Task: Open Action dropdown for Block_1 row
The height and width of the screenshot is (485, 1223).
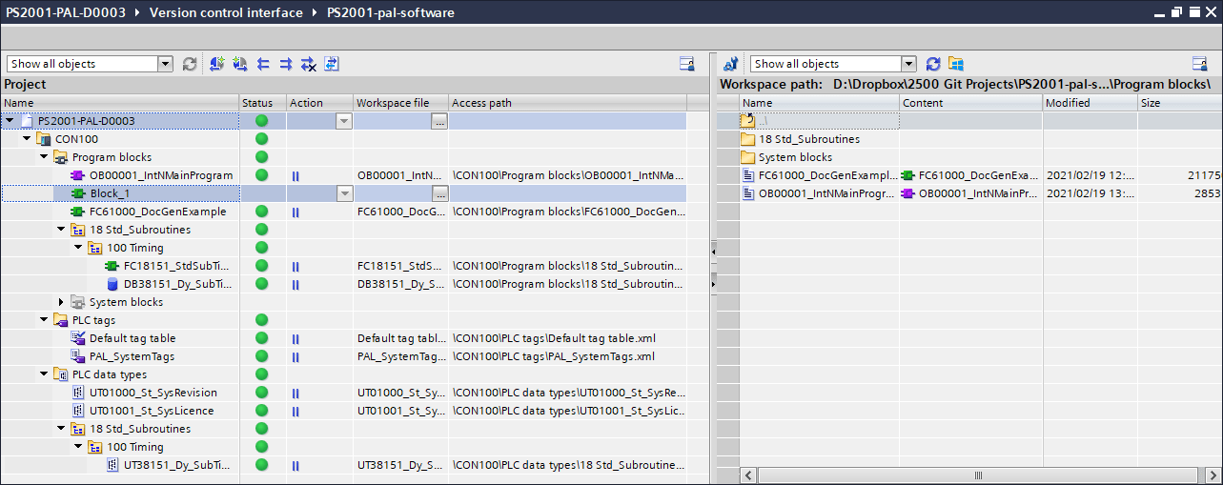Action: pos(344,193)
